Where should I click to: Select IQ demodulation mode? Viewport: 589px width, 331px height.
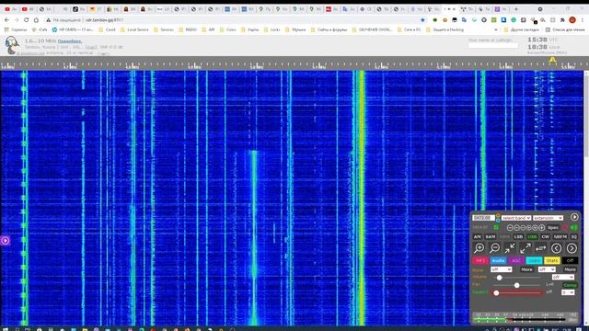click(574, 237)
